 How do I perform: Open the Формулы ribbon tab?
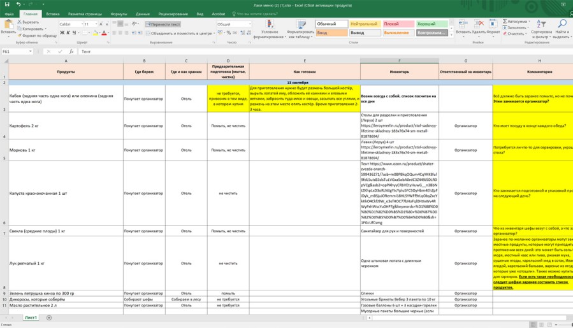pos(119,13)
